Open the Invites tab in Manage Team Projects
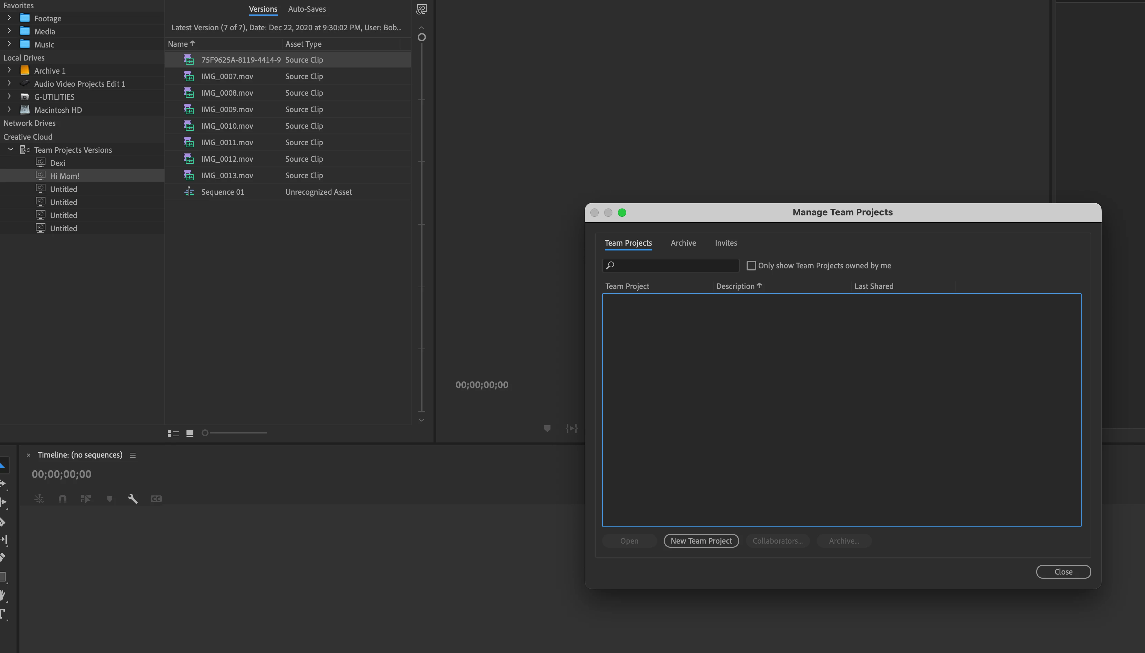The height and width of the screenshot is (653, 1145). (x=726, y=243)
